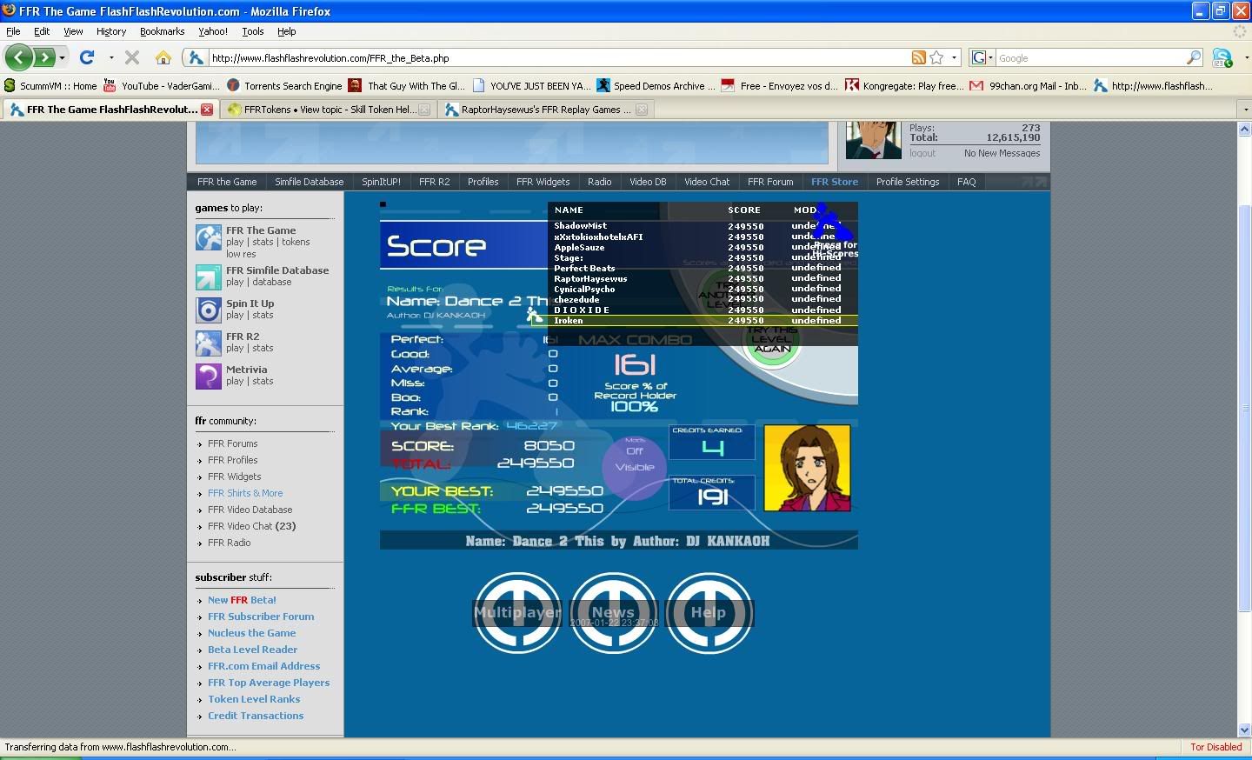Click the Multiplayer round button
The width and height of the screenshot is (1252, 760).
517,612
